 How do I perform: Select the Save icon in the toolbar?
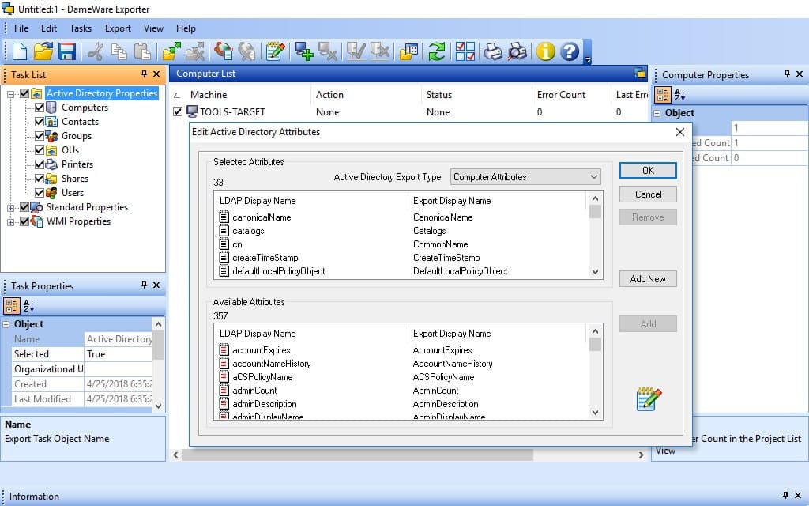(x=68, y=51)
